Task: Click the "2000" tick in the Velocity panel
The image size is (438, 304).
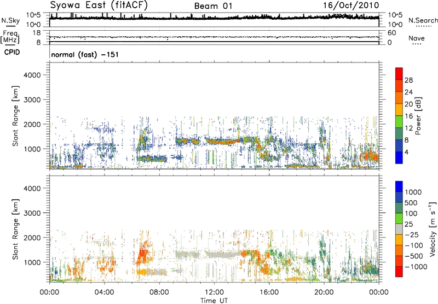Action: (x=32, y=238)
